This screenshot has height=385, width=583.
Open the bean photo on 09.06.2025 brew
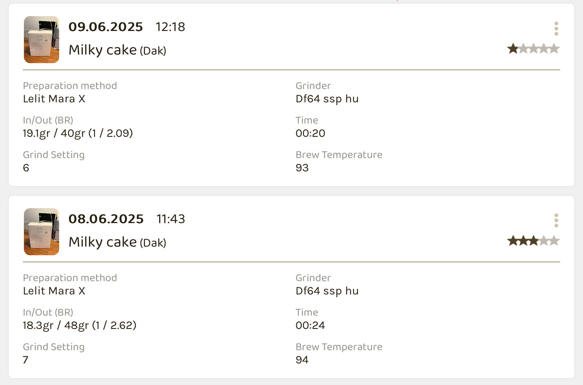point(42,40)
